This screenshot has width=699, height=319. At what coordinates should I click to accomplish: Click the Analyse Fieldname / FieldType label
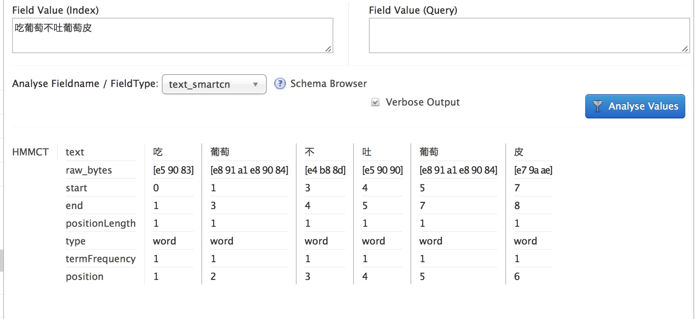click(85, 83)
